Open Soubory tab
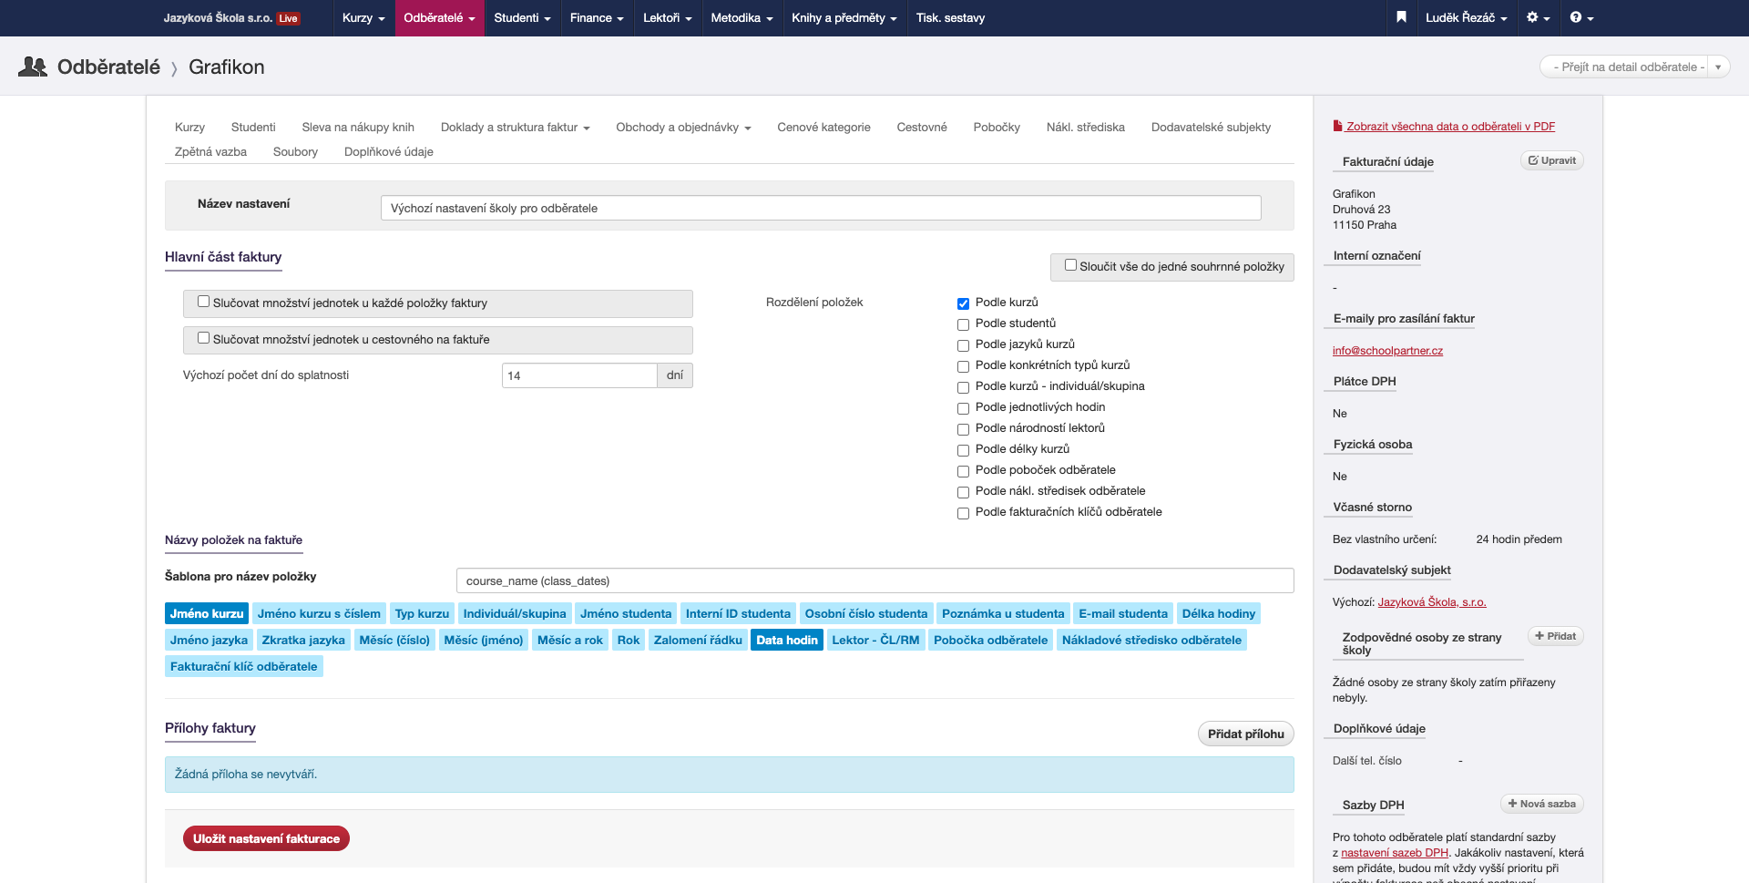This screenshot has width=1749, height=883. tap(295, 151)
